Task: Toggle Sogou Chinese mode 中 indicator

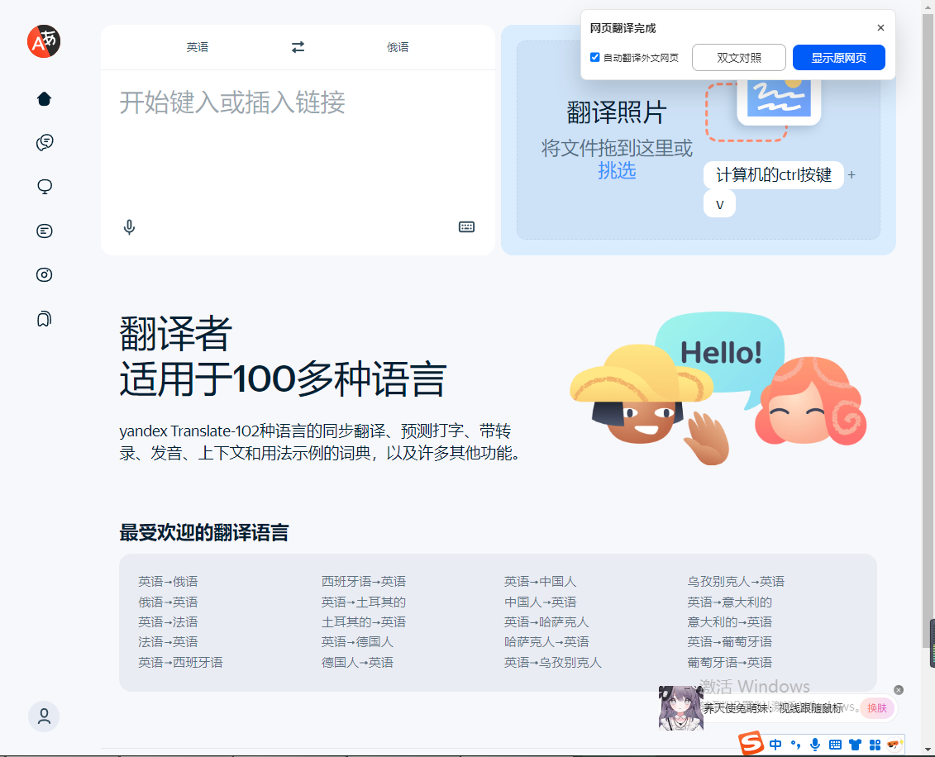Action: tap(775, 744)
